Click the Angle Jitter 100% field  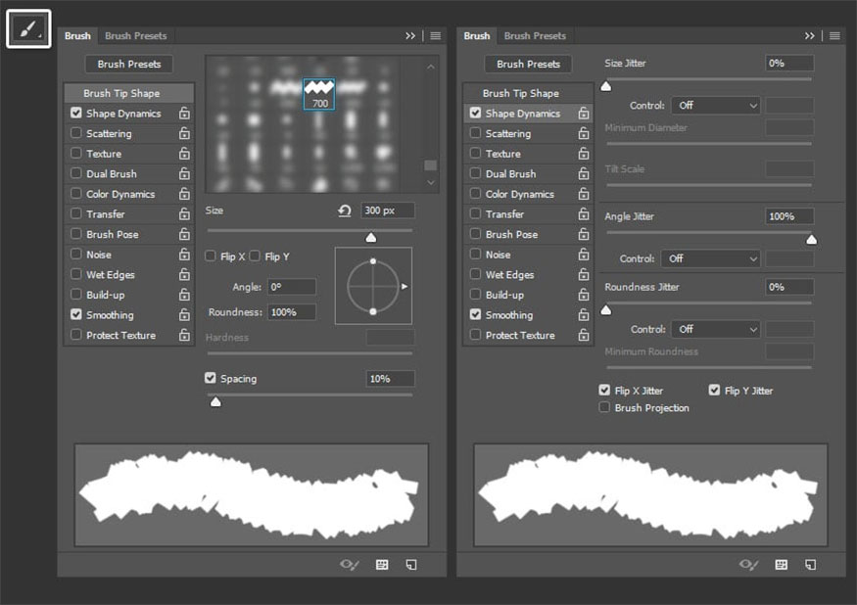pyautogui.click(x=789, y=216)
